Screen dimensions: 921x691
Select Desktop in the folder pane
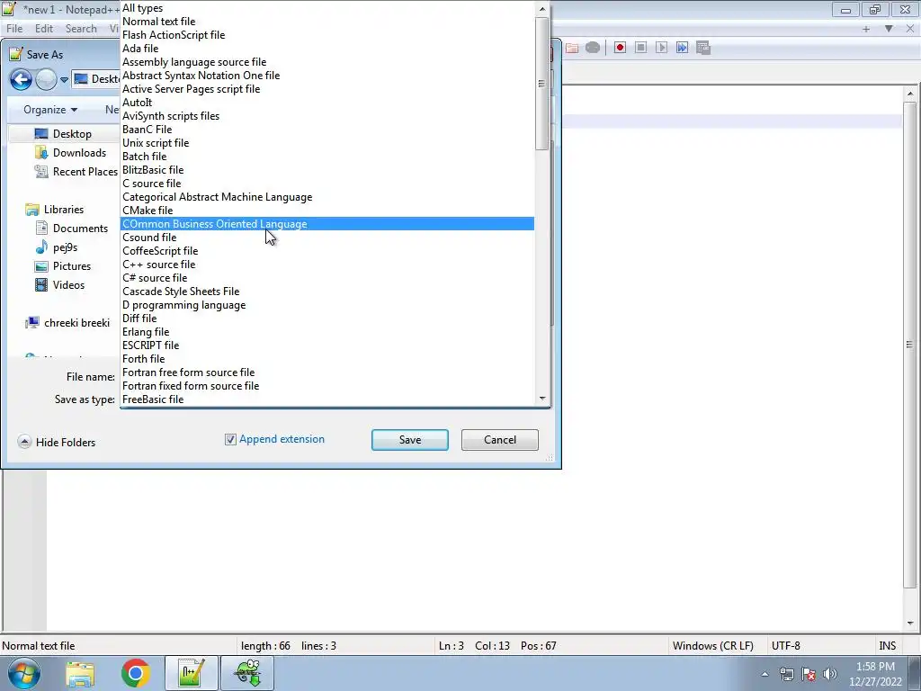point(64,134)
